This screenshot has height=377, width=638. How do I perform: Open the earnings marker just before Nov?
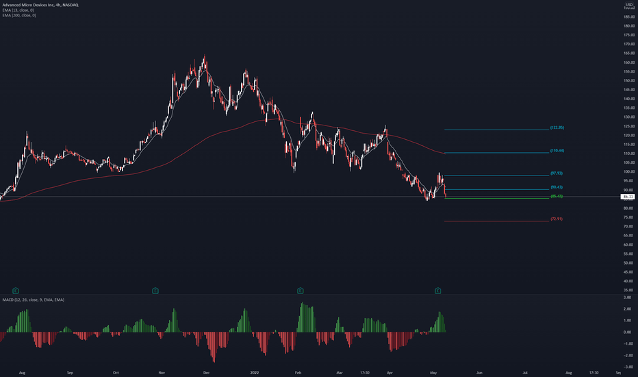(155, 291)
